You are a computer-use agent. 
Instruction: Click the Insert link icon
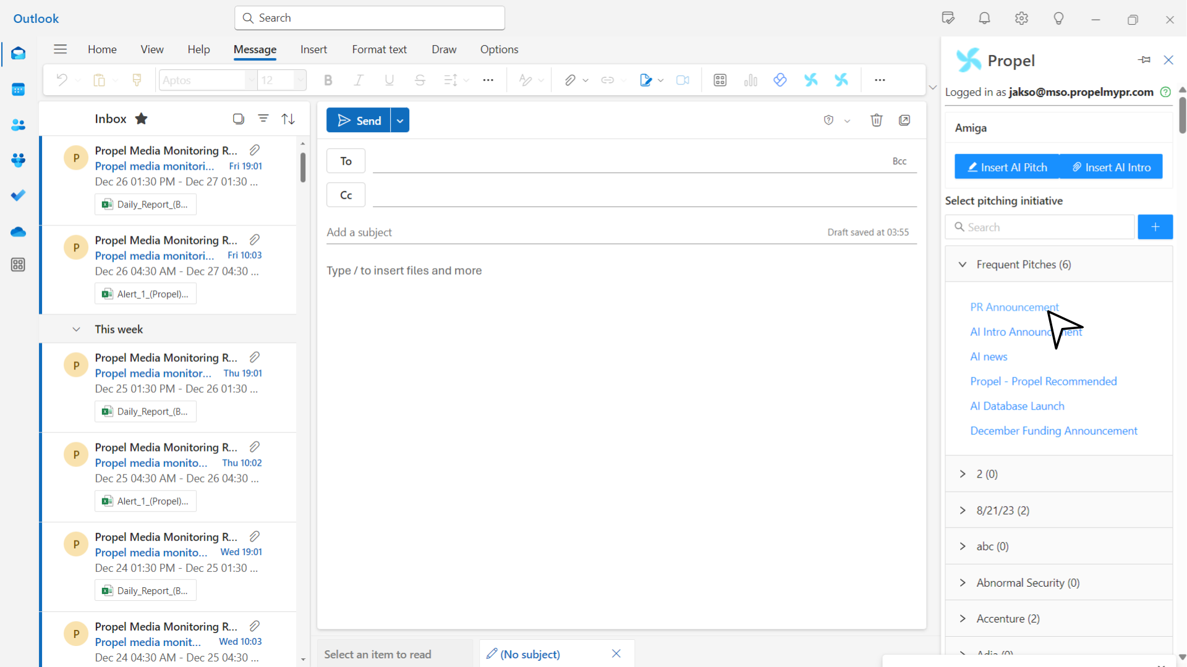(608, 80)
